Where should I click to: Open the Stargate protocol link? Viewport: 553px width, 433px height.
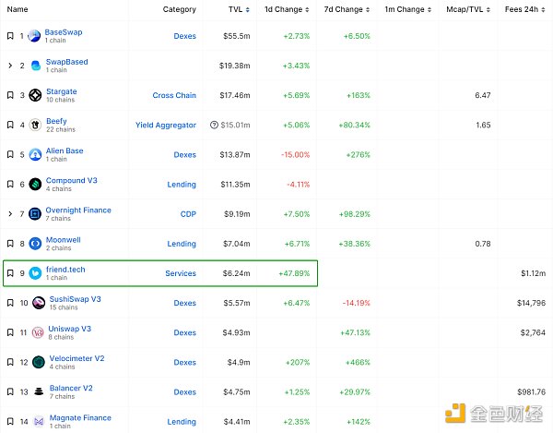62,91
